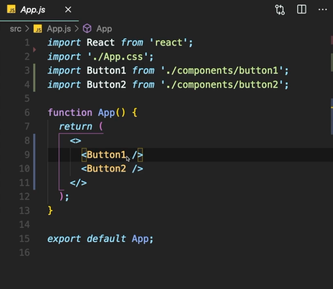Viewport: 333px width, 289px height.
Task: Open the src folder breadcrumb
Action: (15, 29)
